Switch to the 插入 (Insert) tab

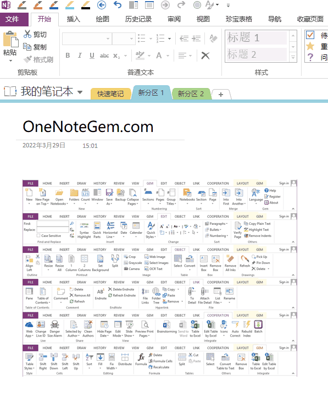pyautogui.click(x=73, y=19)
